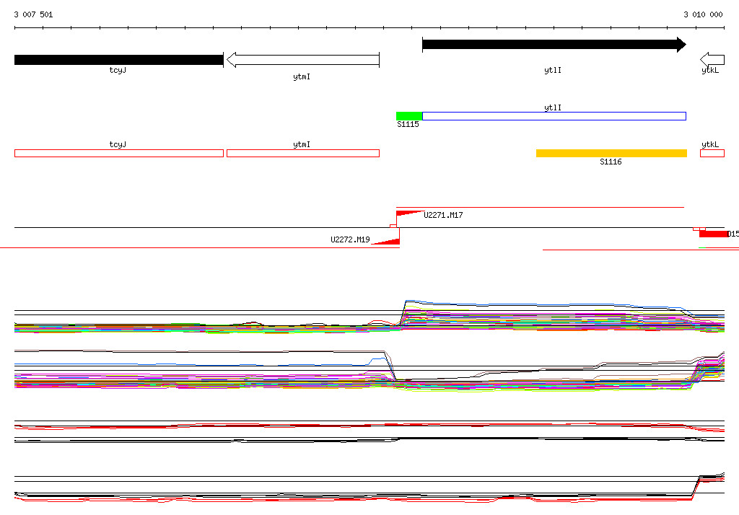Viewport: 739px width, 515px height.
Task: Click the ytkL label under small arrow
Action: tap(710, 70)
